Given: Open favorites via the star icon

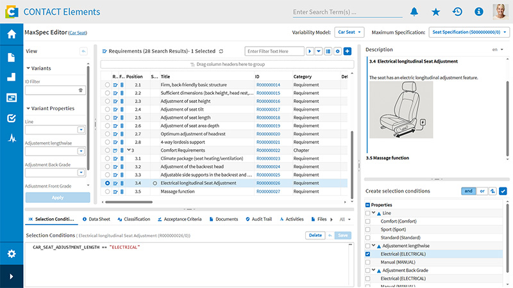Looking at the screenshot, I should (435, 12).
